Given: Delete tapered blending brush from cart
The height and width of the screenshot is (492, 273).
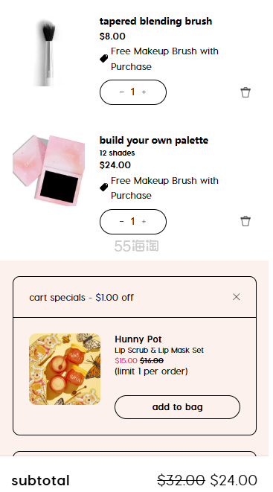Looking at the screenshot, I should pyautogui.click(x=245, y=92).
